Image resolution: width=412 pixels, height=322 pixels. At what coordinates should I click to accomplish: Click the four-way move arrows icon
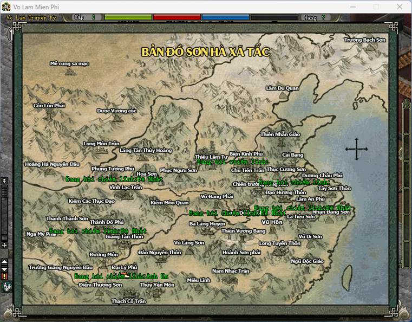point(4,245)
